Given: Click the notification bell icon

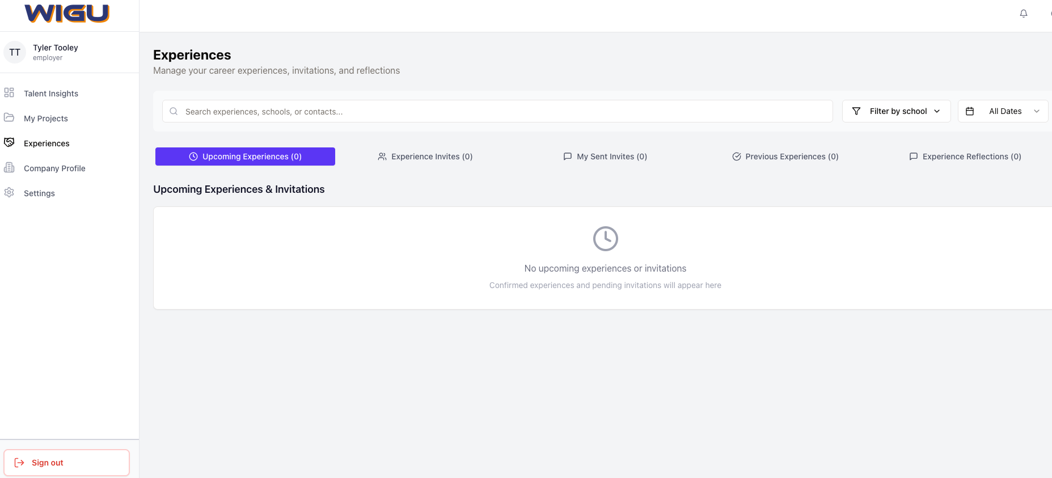Looking at the screenshot, I should [x=1023, y=14].
